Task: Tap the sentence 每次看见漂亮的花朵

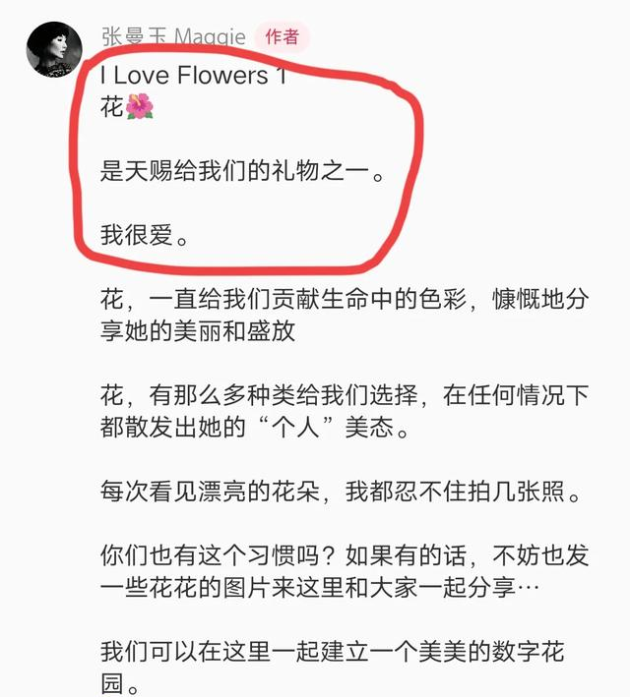Action: point(210,492)
